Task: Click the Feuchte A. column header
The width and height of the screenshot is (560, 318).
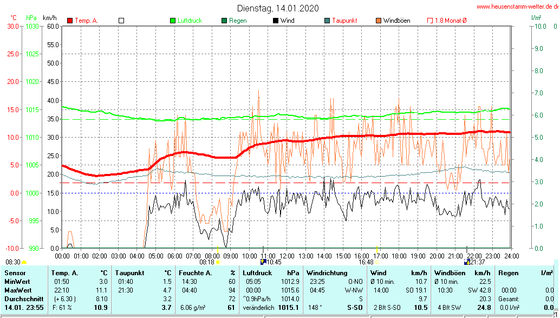Action: coord(194,272)
